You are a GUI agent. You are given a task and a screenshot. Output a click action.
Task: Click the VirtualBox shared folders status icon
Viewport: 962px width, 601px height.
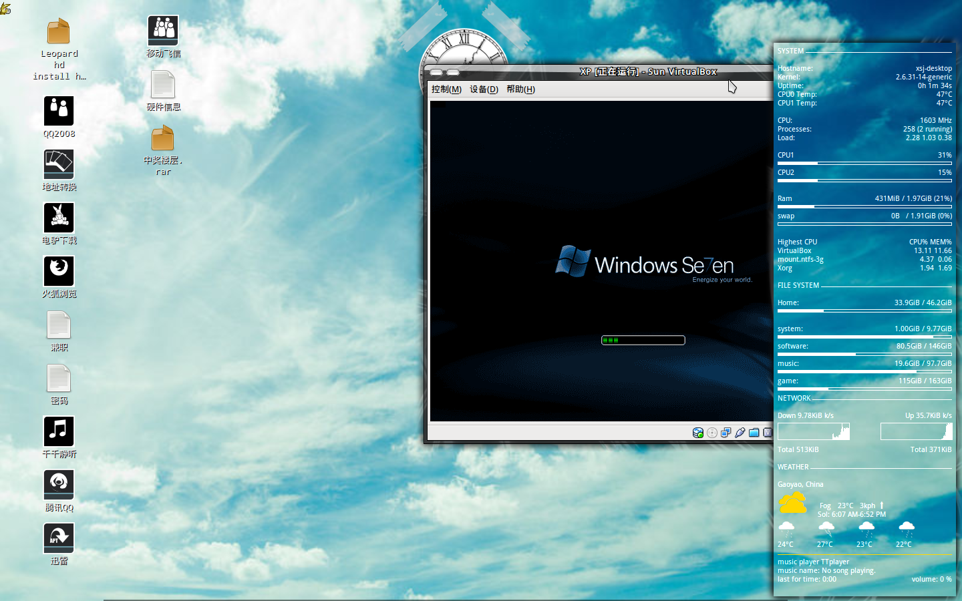coord(754,433)
